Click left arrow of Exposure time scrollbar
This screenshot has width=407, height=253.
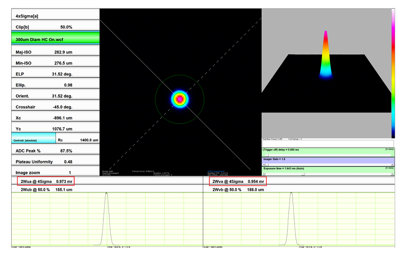point(264,174)
